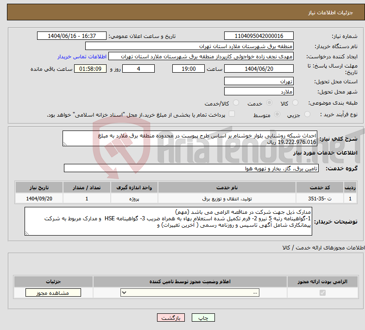Select the کالا radio button
Viewport: 365px width, 330px height.
pyautogui.click(x=295, y=103)
